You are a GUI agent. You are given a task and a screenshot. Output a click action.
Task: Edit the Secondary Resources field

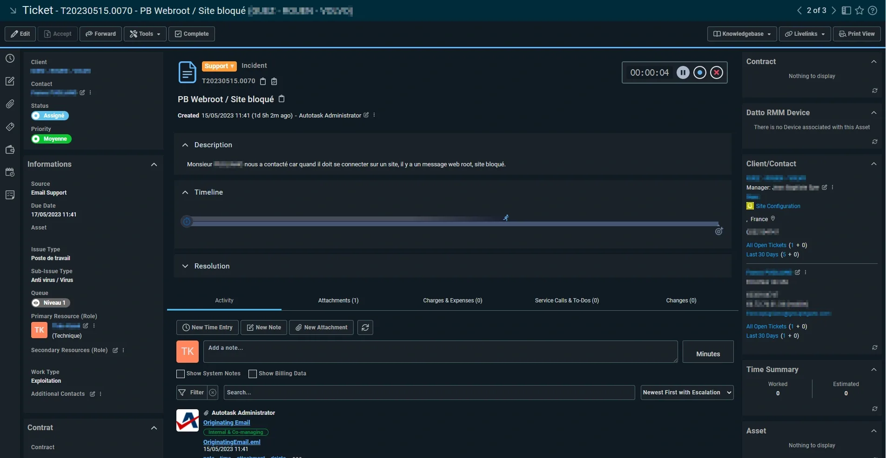115,350
